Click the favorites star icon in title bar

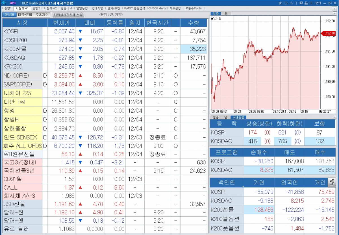click(x=280, y=3)
